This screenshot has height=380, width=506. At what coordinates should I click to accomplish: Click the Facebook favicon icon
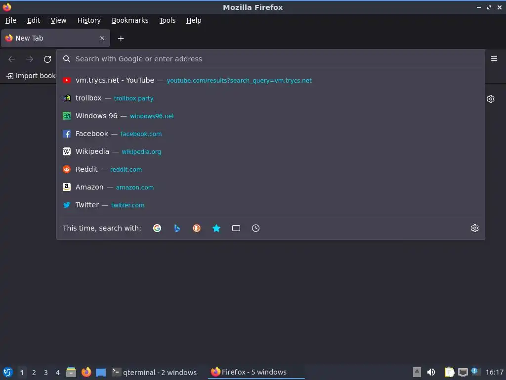tap(67, 134)
